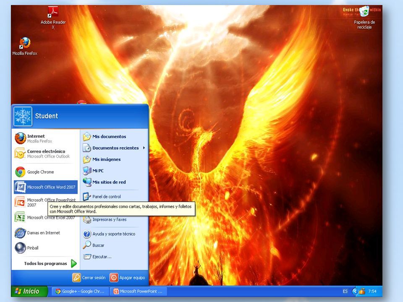Expand Todos los programas
Viewport: 403px width, 302px height.
pos(51,263)
